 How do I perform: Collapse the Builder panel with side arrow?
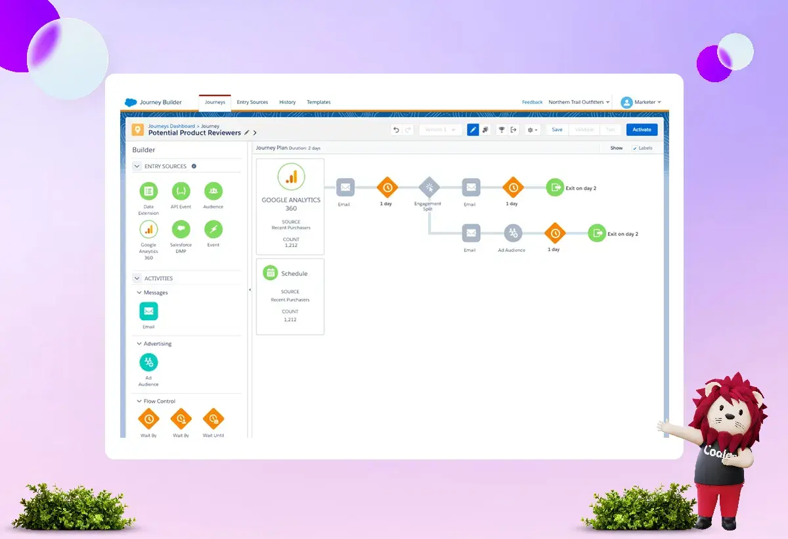click(250, 289)
